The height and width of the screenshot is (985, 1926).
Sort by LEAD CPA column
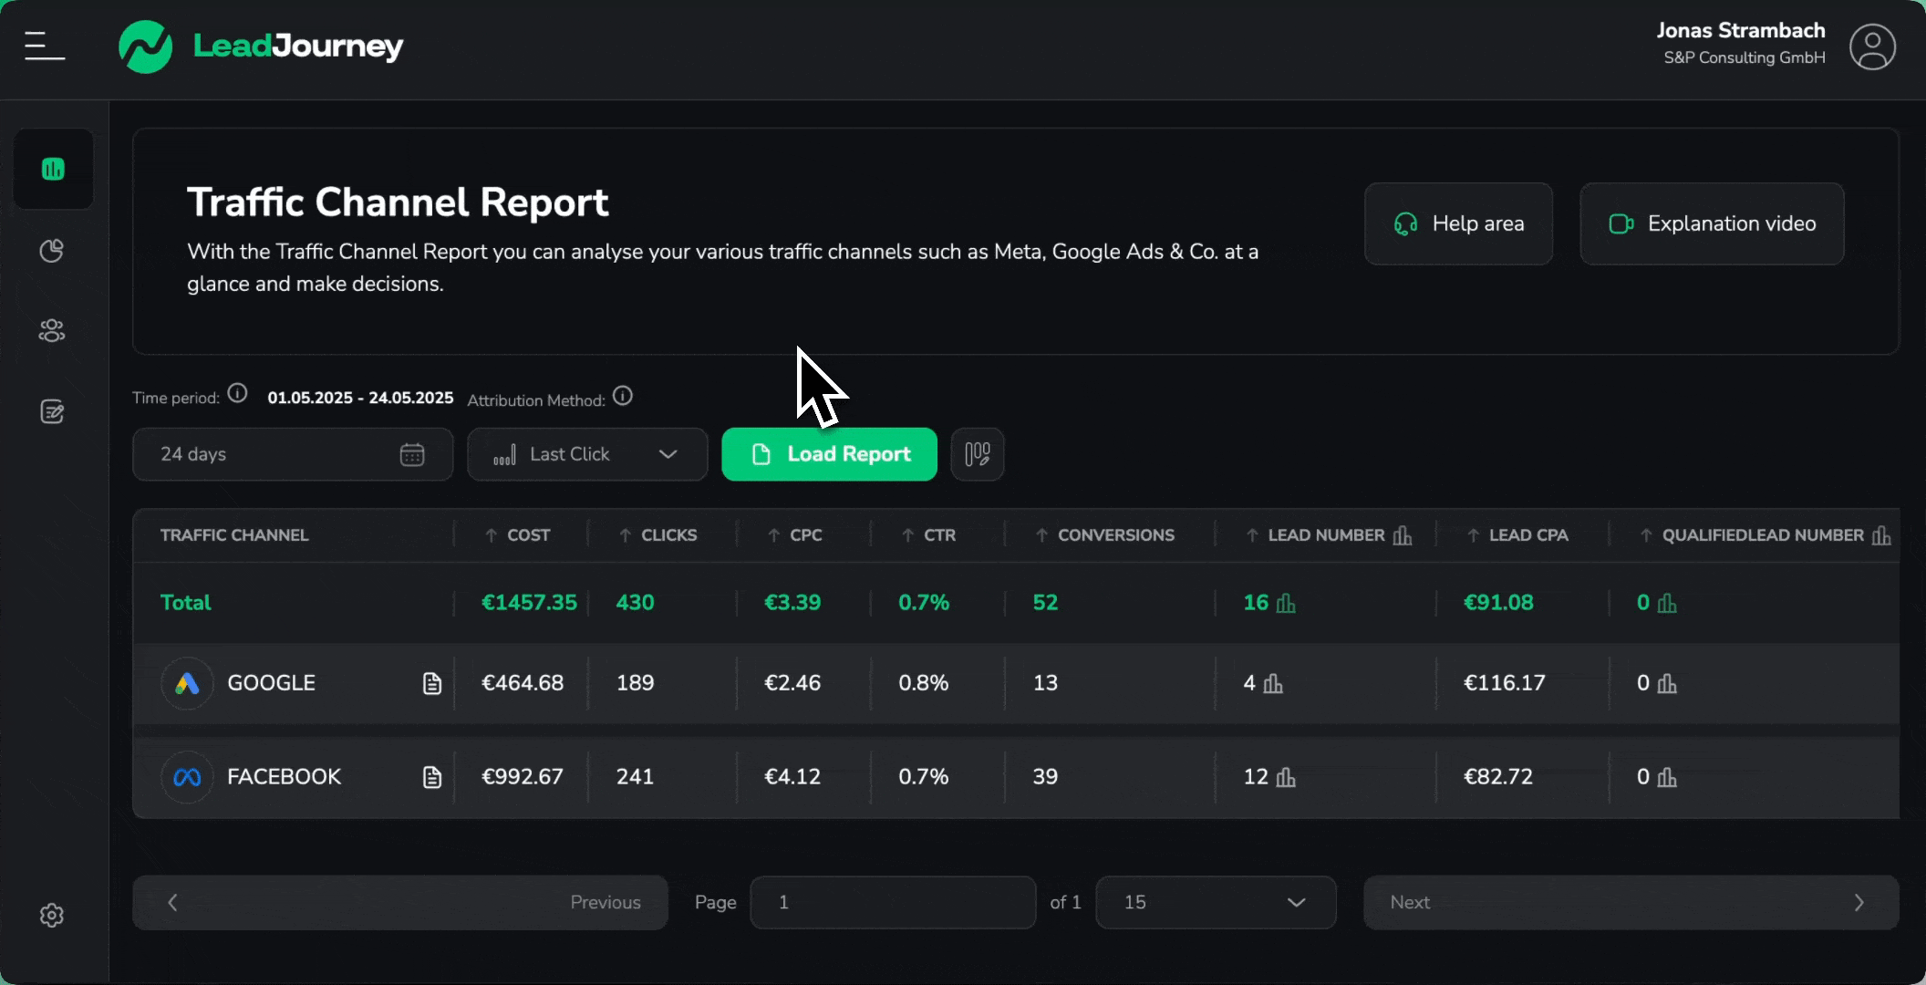1517,535
